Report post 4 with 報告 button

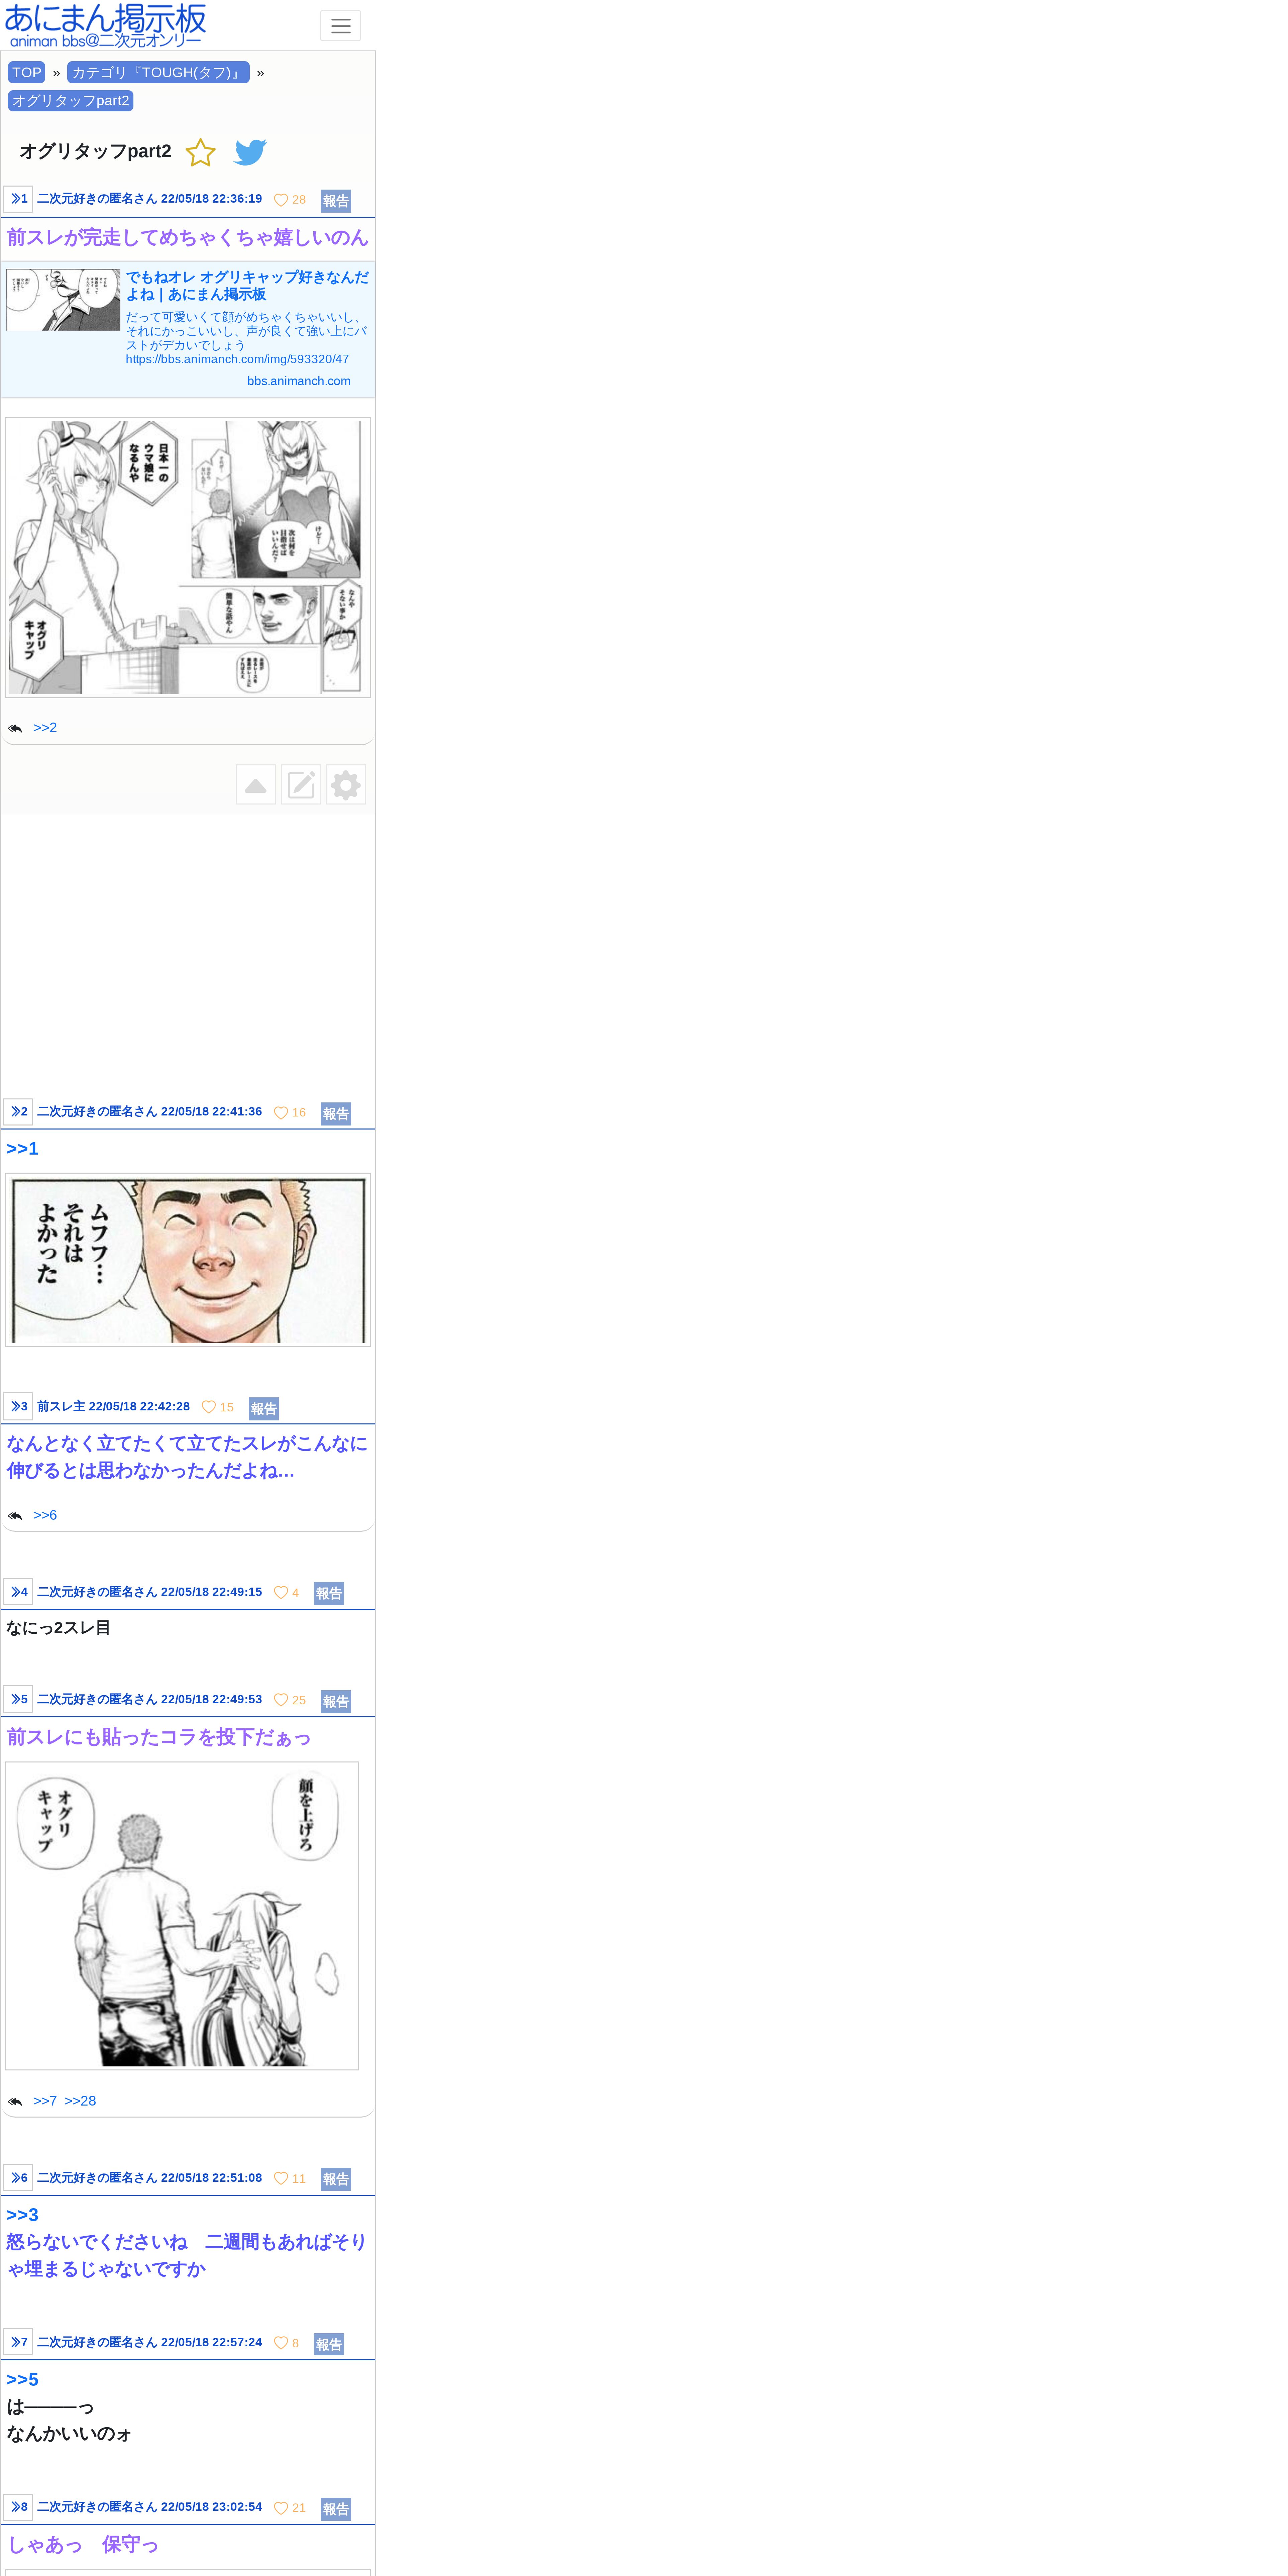coord(329,1594)
